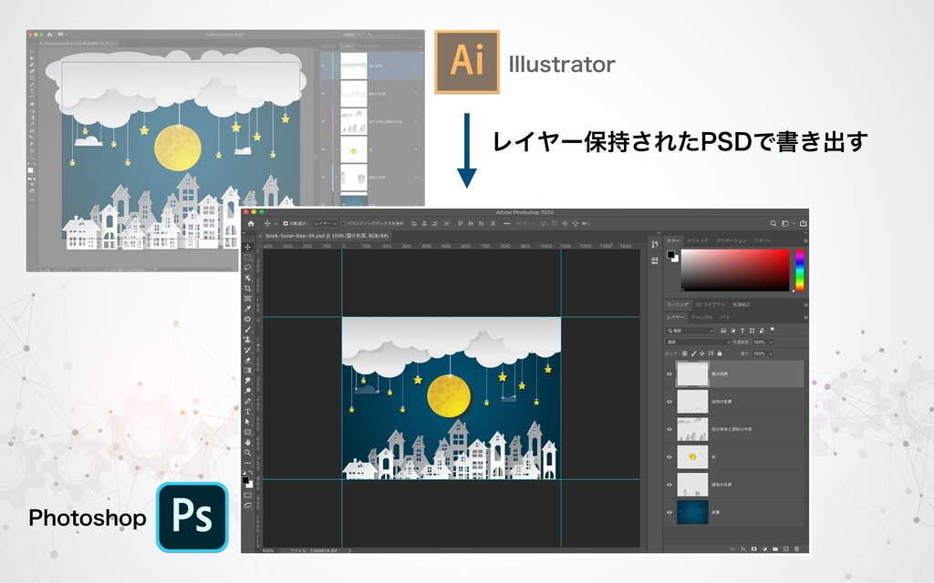The width and height of the screenshot is (934, 583).
Task: Click the search magnifier in Photoshop top-right
Action: pos(773,224)
